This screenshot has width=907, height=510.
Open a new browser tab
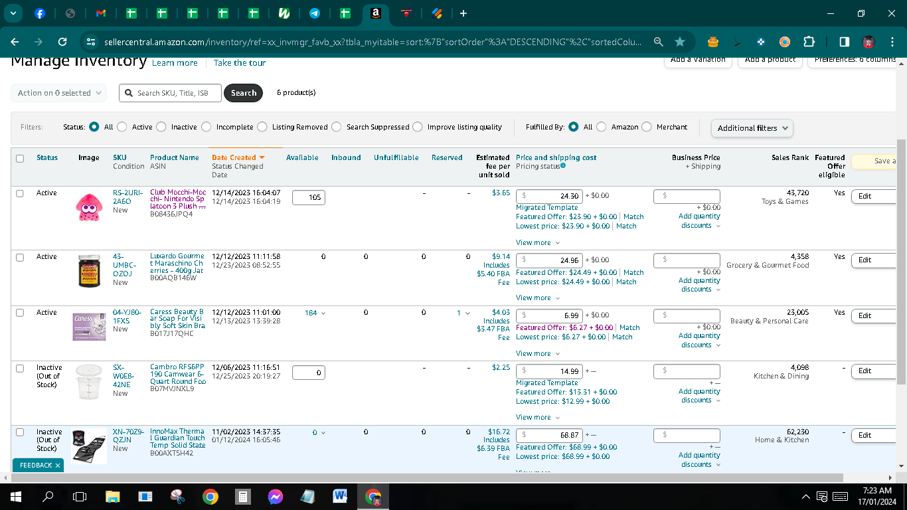click(x=463, y=13)
